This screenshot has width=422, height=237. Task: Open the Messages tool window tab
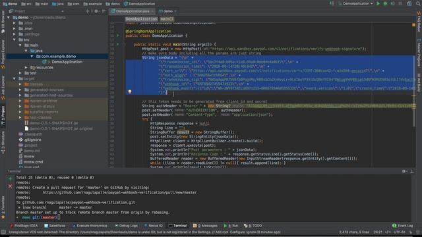(205, 226)
